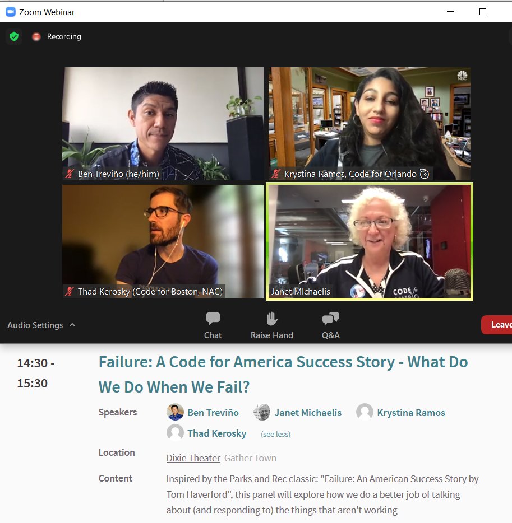
Task: Click Ben Treviño's speaker avatar photo
Action: point(175,412)
